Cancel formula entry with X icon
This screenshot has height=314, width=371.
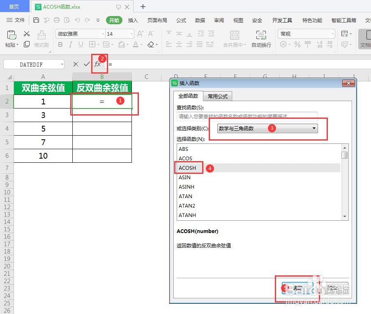pos(76,64)
